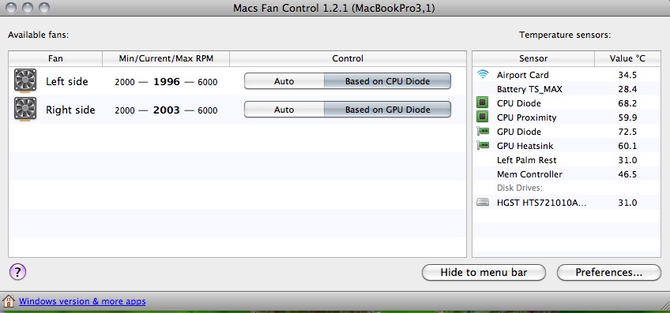Open the Preferences dialog
Screen dimensions: 670x313
[x=609, y=273]
